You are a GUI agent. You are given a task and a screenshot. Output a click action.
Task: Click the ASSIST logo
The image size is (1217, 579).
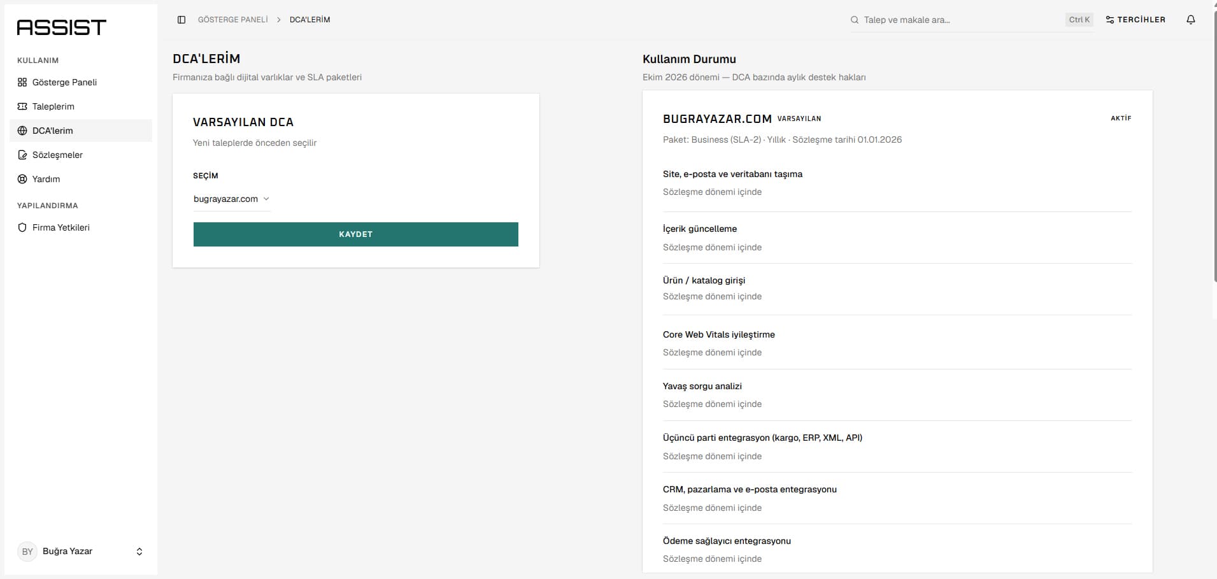(61, 27)
